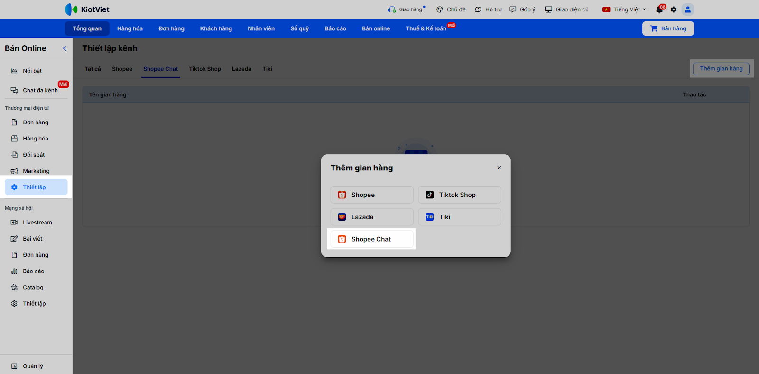The image size is (759, 374).
Task: Open the notifications bell
Action: (659, 9)
